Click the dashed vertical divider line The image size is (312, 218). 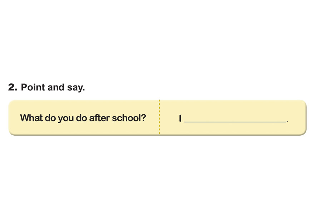159,118
